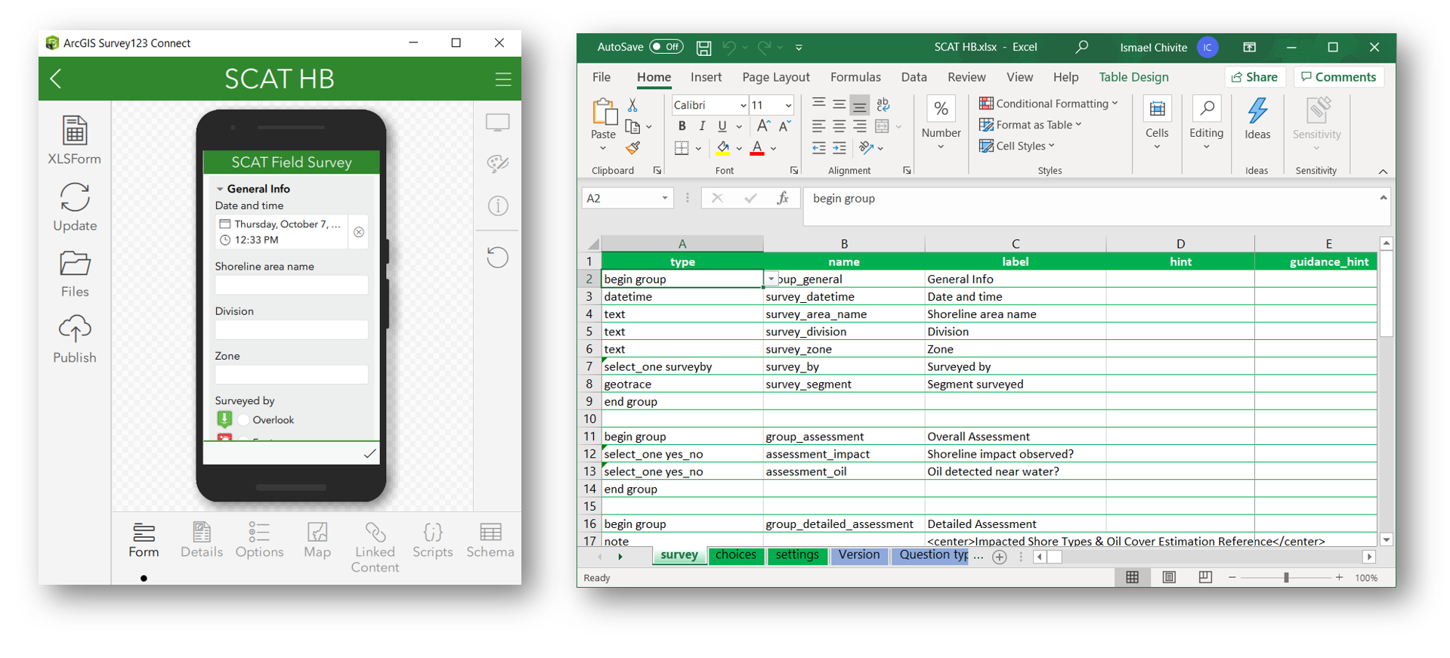Publish the SCAT HB survey
This screenshot has height=658, width=1450.
click(74, 339)
